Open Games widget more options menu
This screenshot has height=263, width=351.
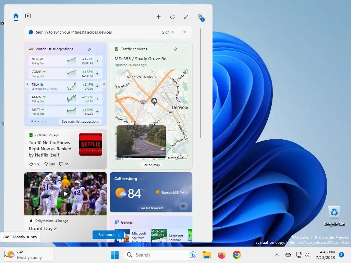coord(184,222)
